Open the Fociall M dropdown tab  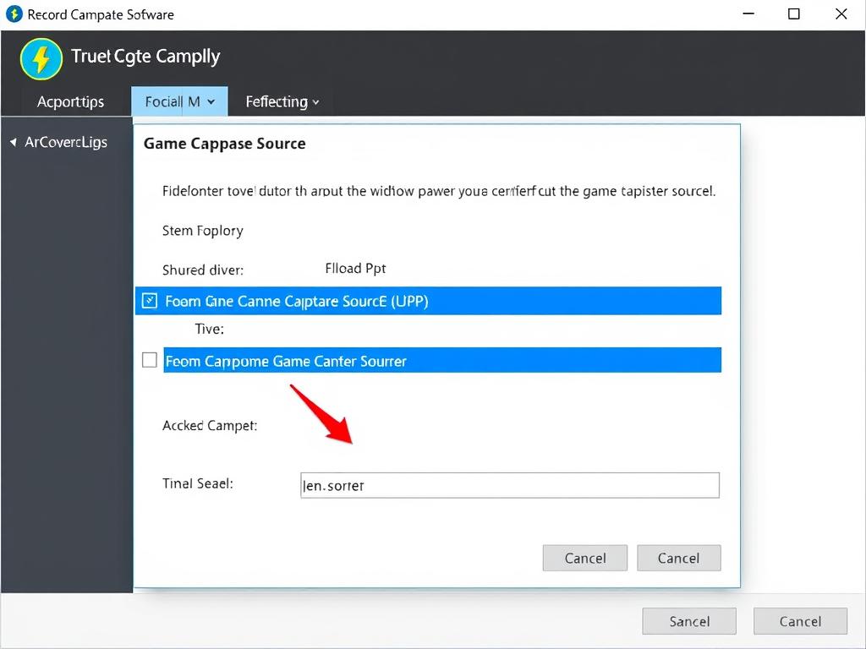179,101
